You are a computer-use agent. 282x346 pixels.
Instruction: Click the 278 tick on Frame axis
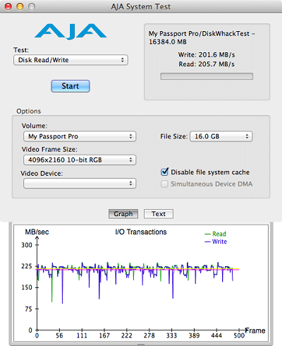pos(149,335)
